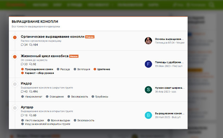Click the cyan "B" user avatar
This screenshot has width=223, height=138.
148,115
